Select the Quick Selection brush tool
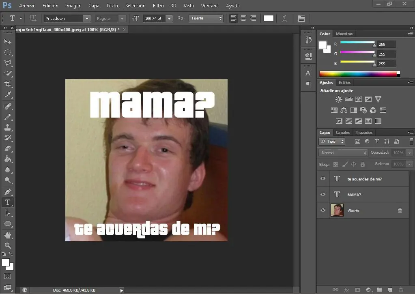Screen dimensions: 415x294 point(8,73)
